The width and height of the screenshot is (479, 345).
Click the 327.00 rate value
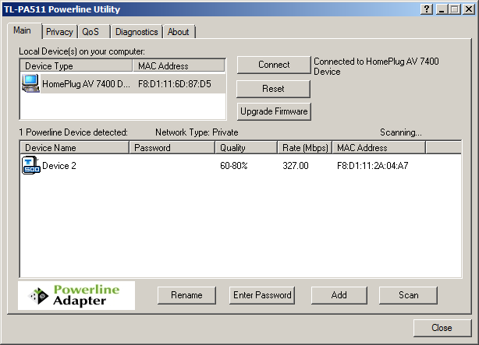296,166
